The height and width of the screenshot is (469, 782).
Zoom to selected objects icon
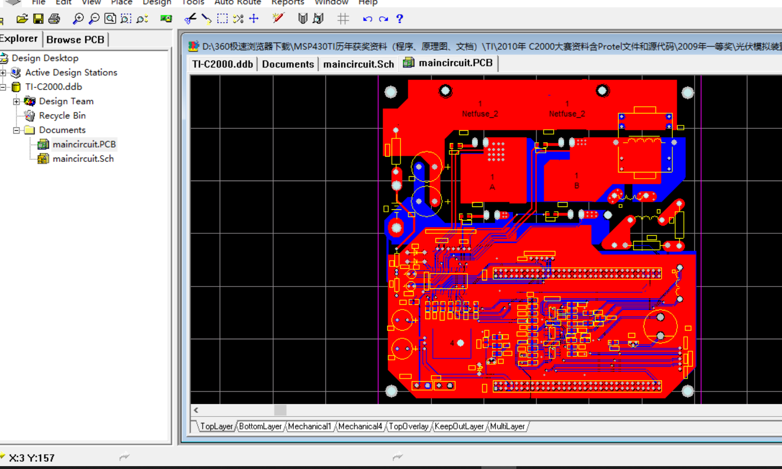[142, 19]
